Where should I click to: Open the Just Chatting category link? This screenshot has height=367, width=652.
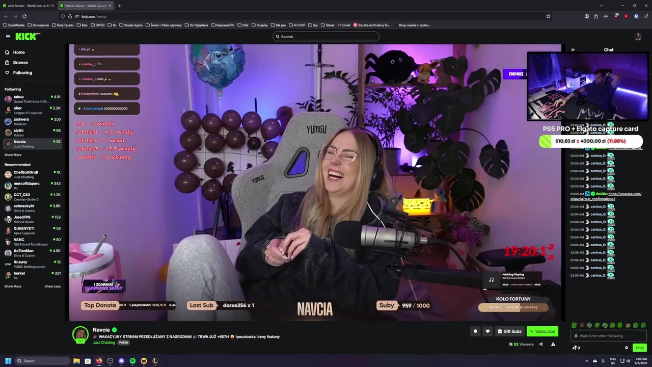(x=104, y=343)
